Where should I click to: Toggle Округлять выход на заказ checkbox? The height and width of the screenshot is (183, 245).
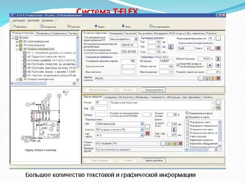[178, 65]
